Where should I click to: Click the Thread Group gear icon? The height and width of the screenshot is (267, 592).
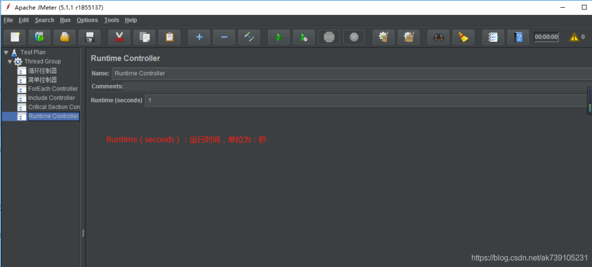click(x=18, y=61)
